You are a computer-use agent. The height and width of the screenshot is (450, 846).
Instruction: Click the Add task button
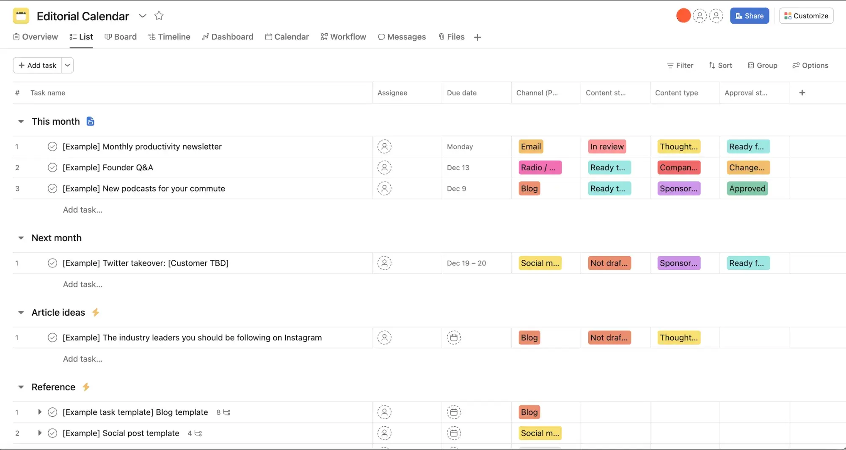pyautogui.click(x=37, y=65)
